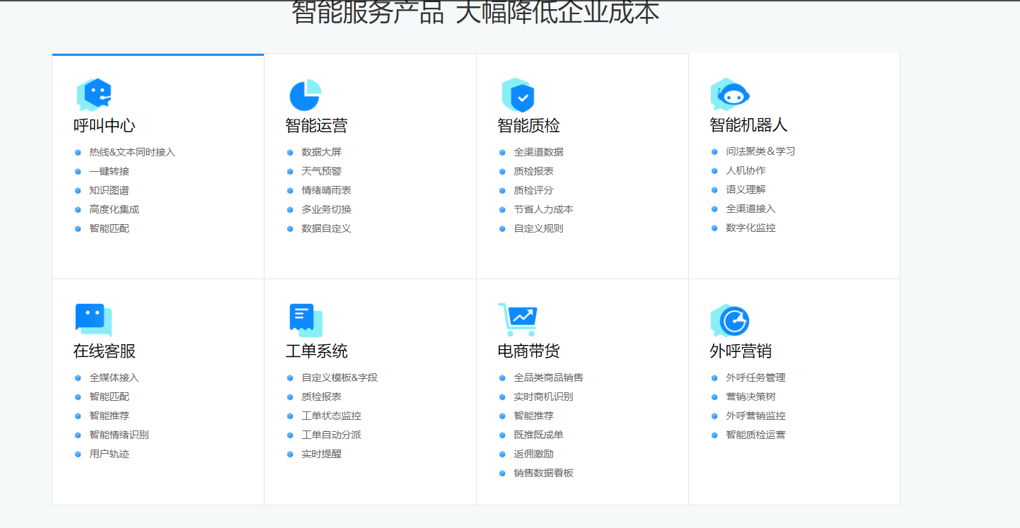Click the 电商带货 shopping cart icon
The image size is (1020, 528).
518,320
